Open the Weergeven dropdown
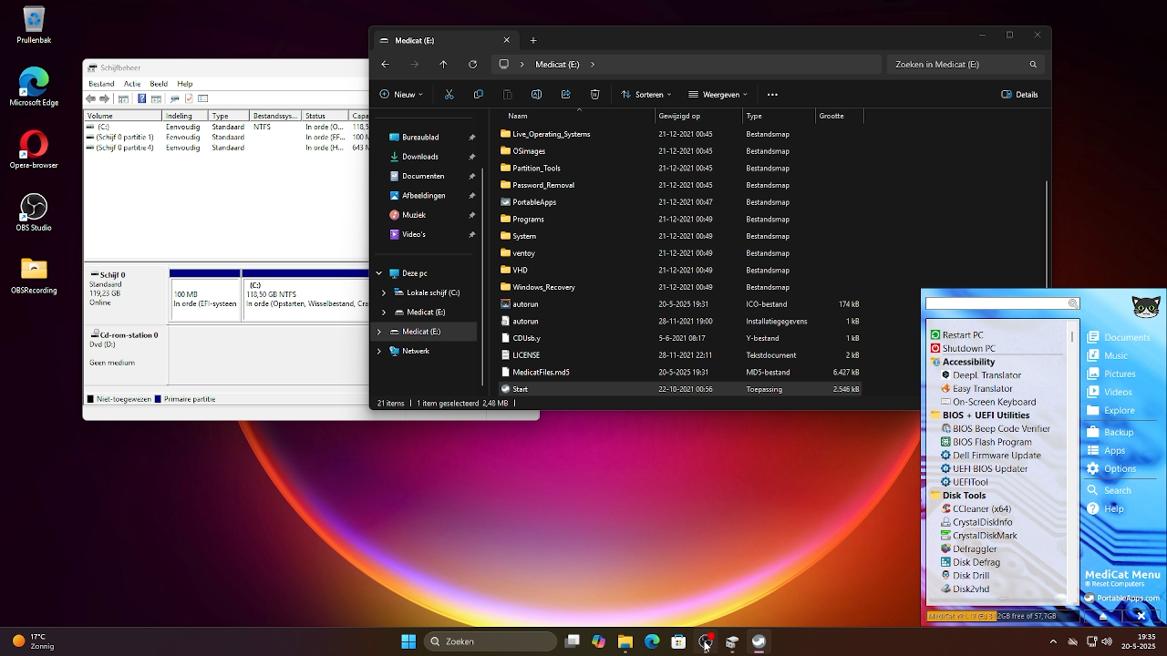 point(718,94)
